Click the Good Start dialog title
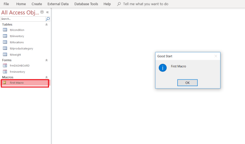This screenshot has height=144, width=245. 165,56
